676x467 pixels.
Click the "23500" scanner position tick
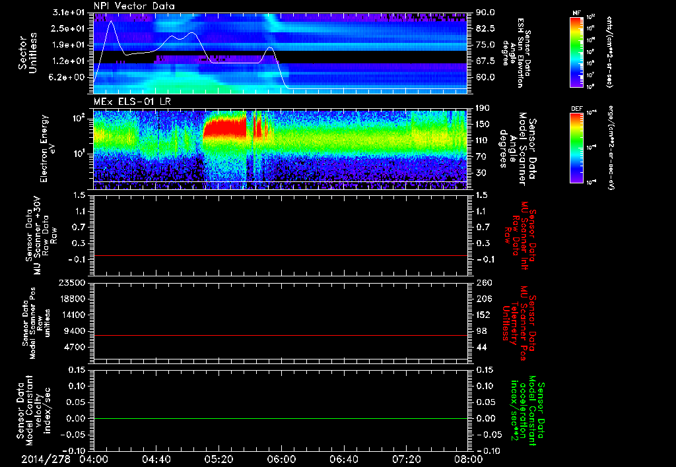[x=73, y=283]
